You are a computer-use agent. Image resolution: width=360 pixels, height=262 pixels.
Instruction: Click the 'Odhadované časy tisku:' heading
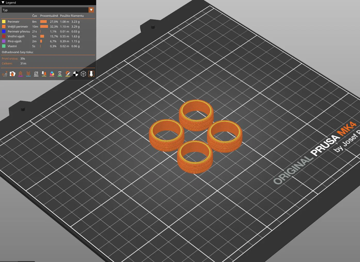tap(18, 52)
